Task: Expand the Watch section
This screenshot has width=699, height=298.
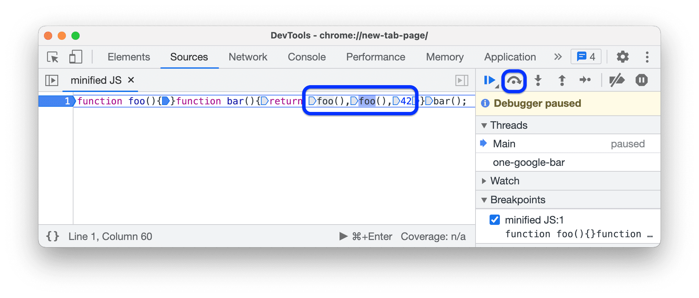Action: pos(484,181)
